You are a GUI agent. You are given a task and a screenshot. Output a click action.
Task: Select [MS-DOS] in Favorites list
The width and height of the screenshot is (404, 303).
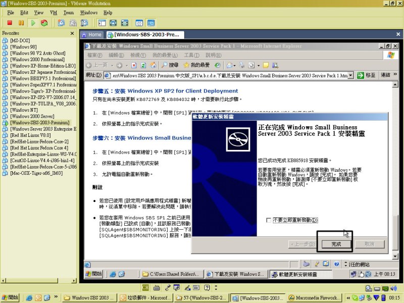[20, 40]
